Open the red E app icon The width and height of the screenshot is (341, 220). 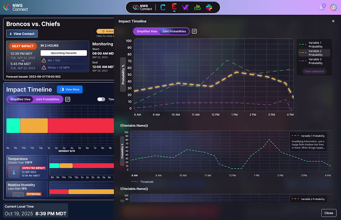174,7
